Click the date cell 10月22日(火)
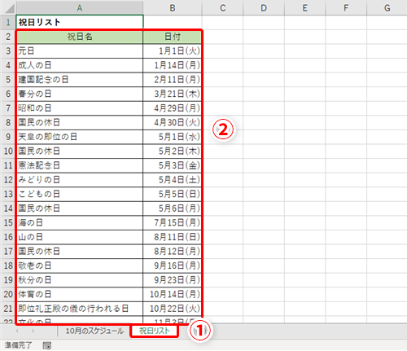The height and width of the screenshot is (351, 407). point(173,309)
